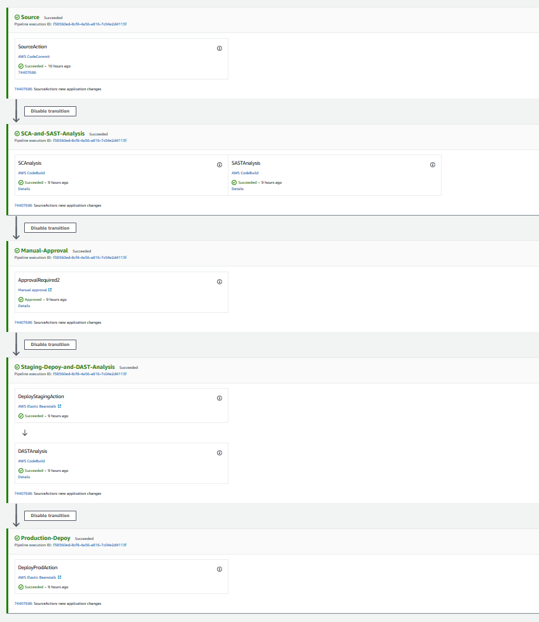Disable transition after the Manual-Approval stage
This screenshot has width=539, height=622.
point(50,344)
